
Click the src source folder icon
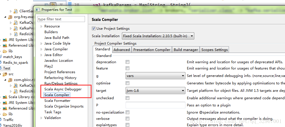5,74
